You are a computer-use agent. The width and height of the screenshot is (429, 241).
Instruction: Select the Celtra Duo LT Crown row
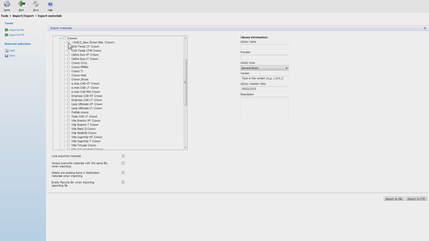point(84,59)
